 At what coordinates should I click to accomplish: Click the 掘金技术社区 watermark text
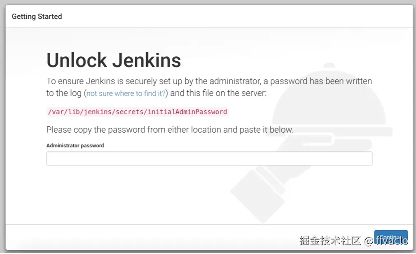pyautogui.click(x=330, y=240)
